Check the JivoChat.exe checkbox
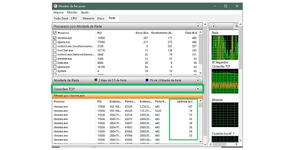The height and width of the screenshot is (150, 300). click(x=55, y=50)
